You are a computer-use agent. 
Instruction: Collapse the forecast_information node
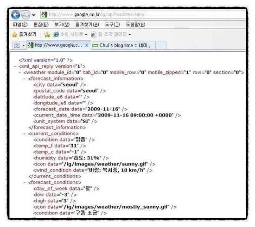[x=25, y=79]
